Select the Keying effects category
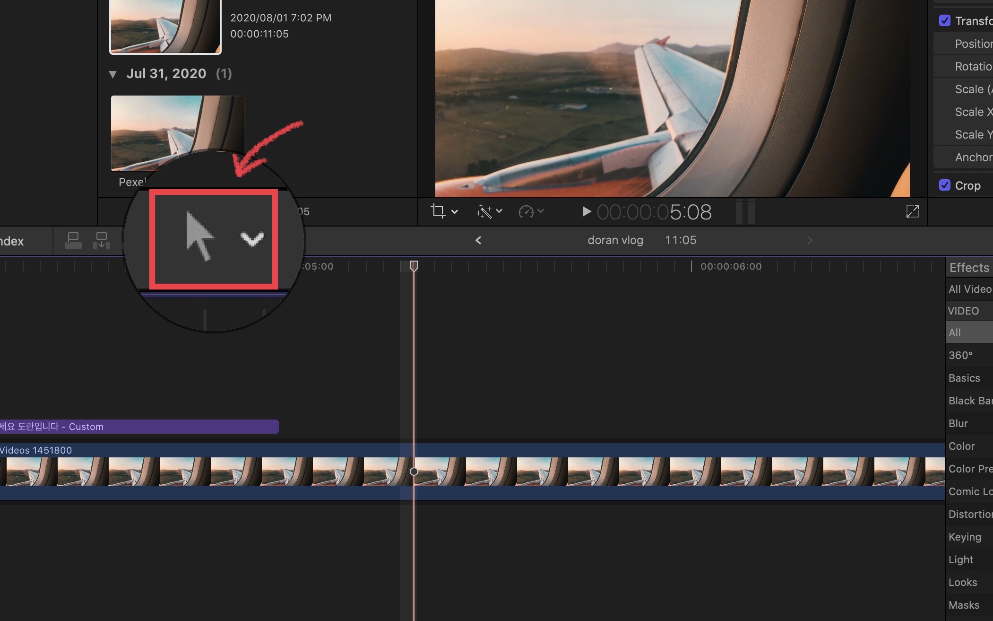Viewport: 993px width, 621px height. point(964,537)
